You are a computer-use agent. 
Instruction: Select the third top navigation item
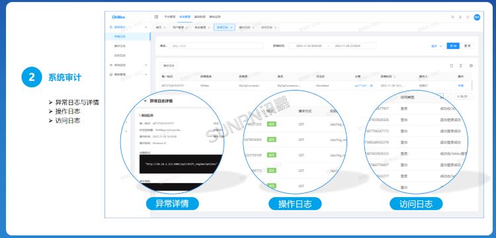point(200,17)
